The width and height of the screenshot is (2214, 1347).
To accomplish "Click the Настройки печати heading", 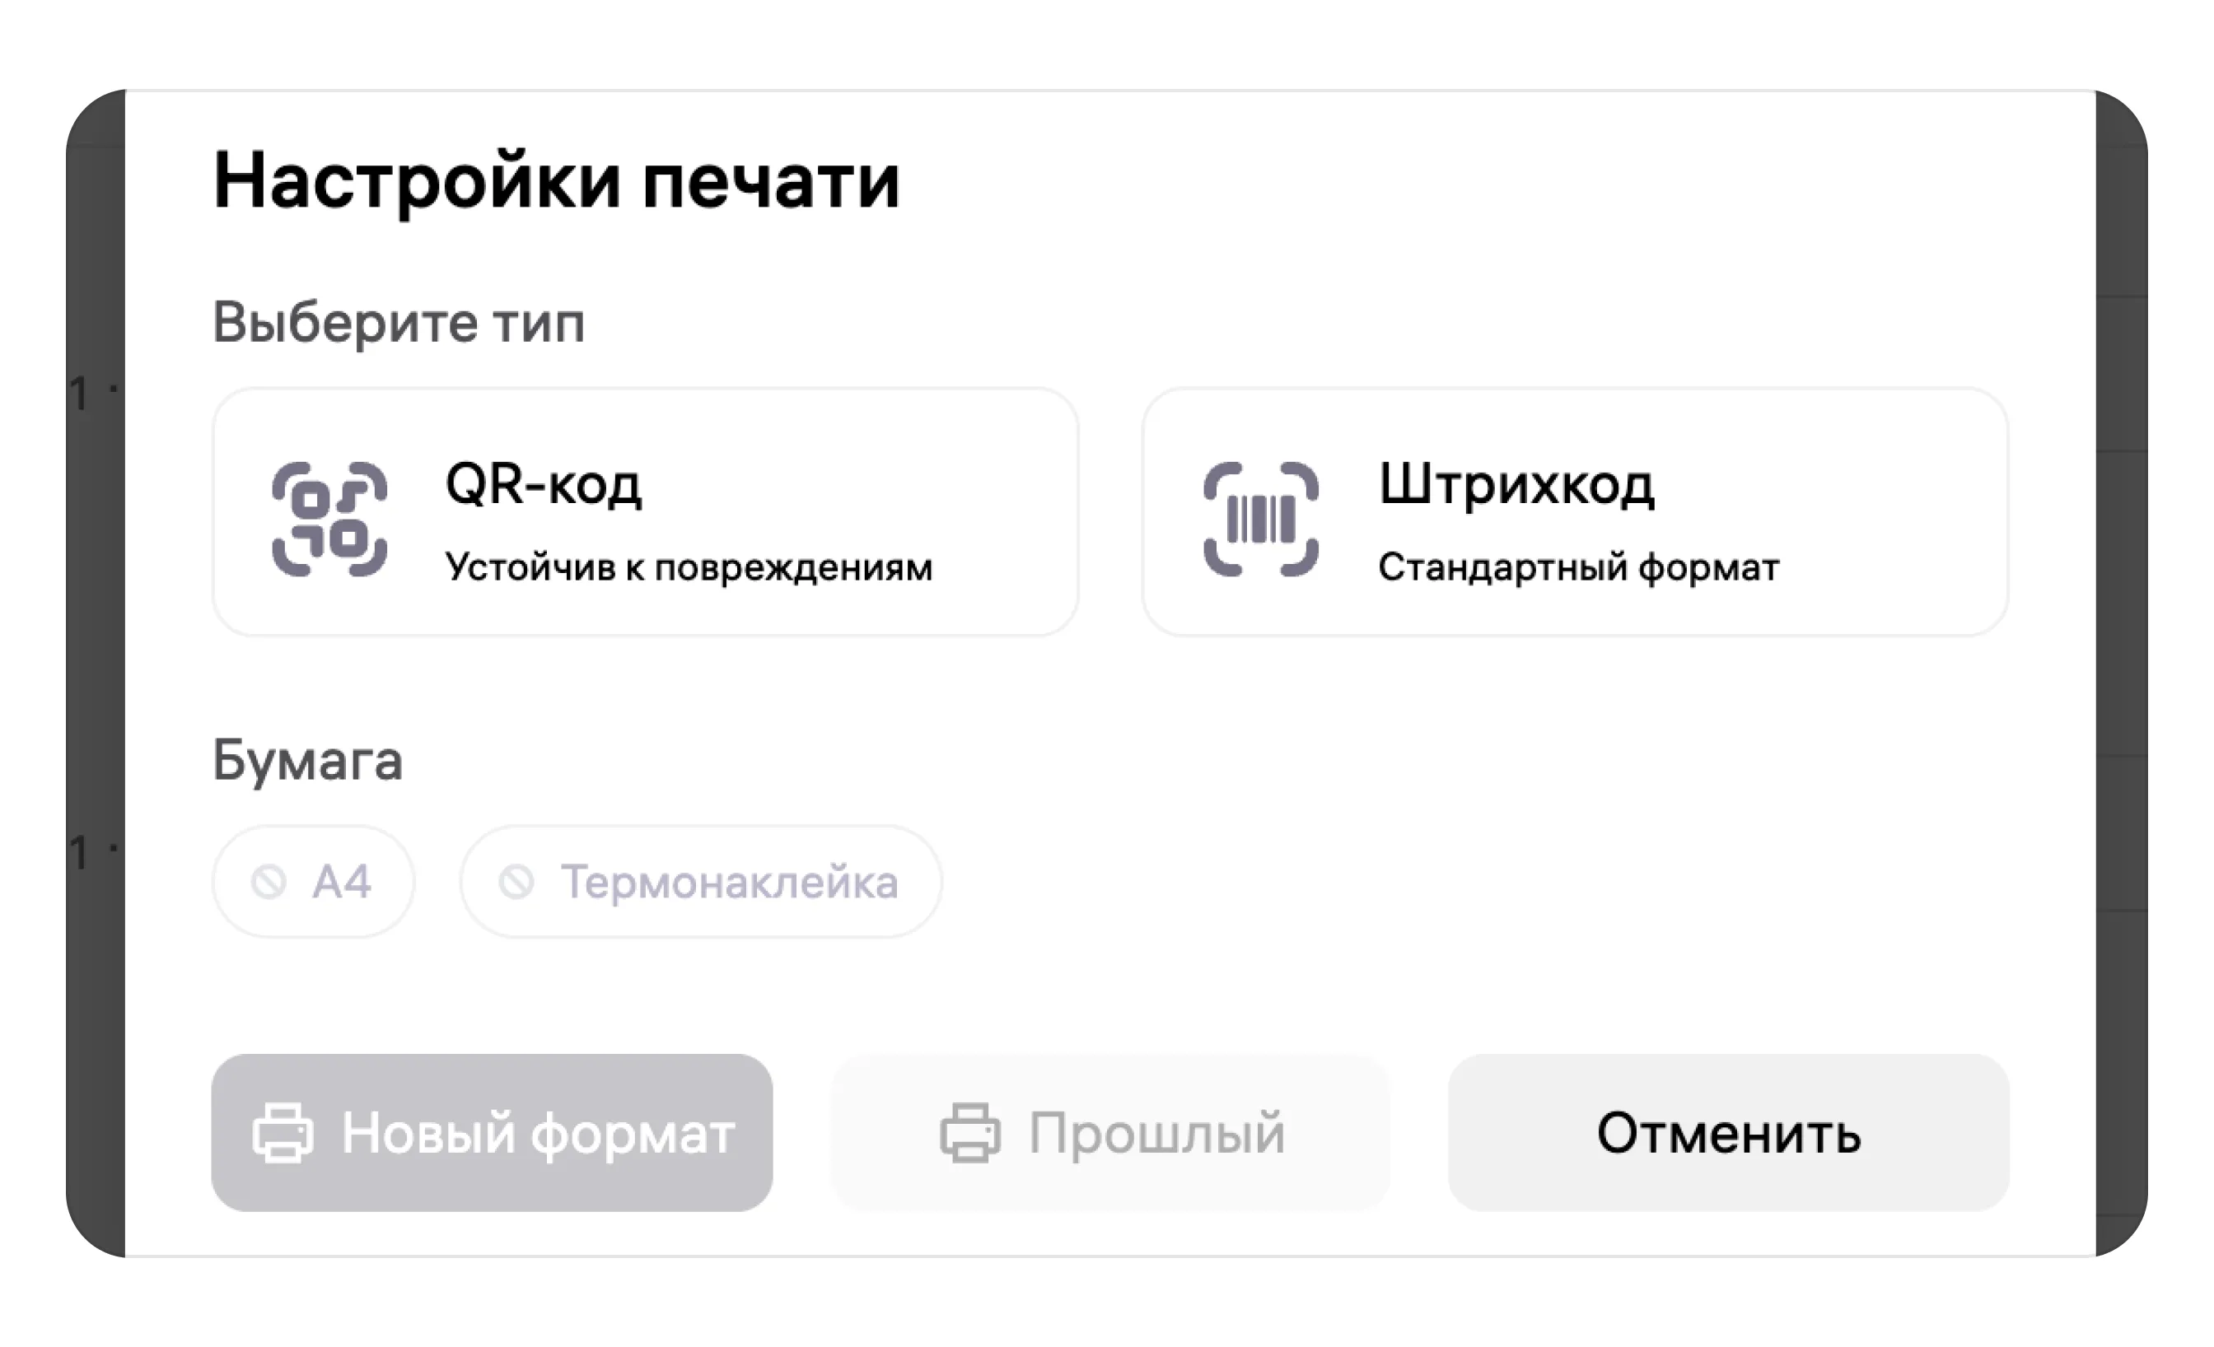I will (556, 181).
